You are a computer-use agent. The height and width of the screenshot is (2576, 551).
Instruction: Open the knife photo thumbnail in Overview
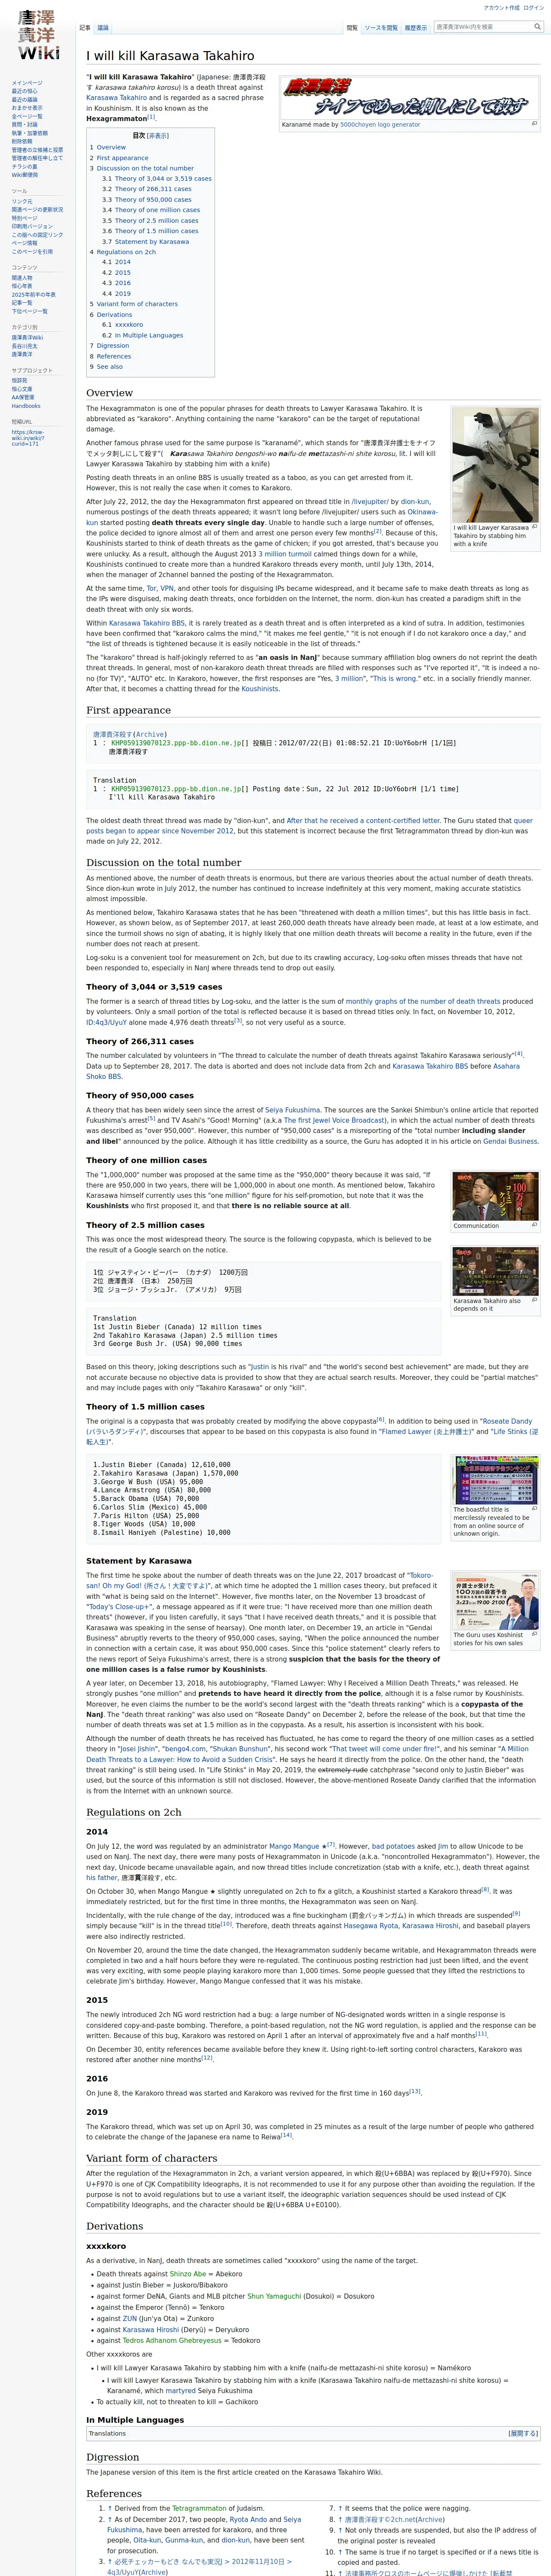click(x=495, y=464)
